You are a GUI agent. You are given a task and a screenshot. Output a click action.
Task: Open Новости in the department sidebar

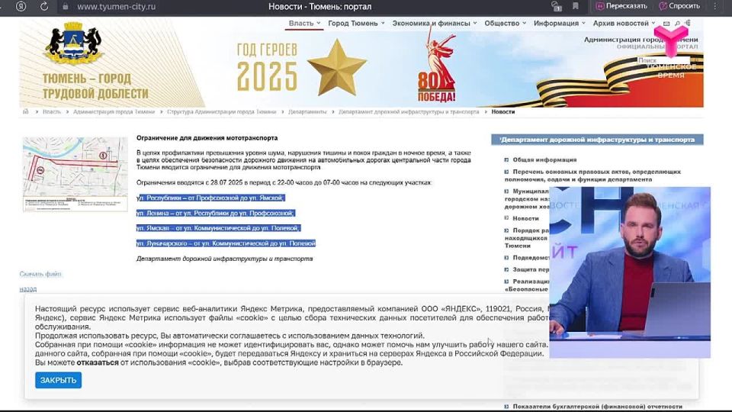(525, 219)
